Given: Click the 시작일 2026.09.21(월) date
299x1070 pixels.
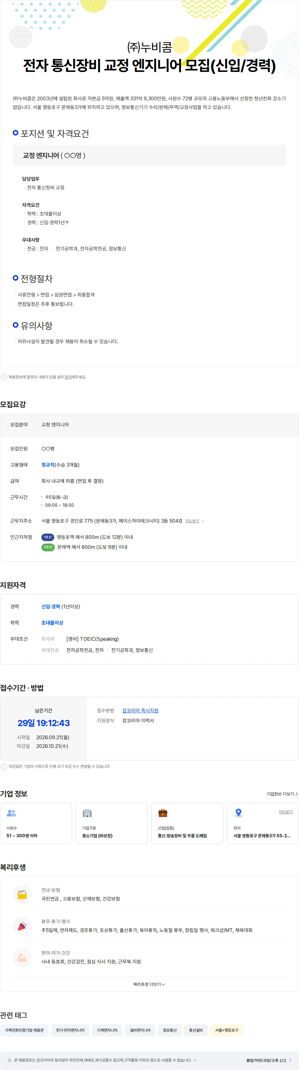Looking at the screenshot, I should point(53,737).
